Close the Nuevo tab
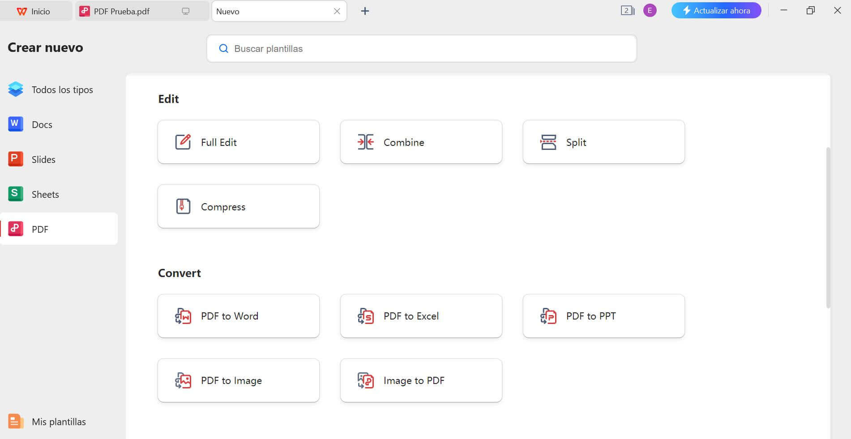The image size is (851, 439). [337, 11]
